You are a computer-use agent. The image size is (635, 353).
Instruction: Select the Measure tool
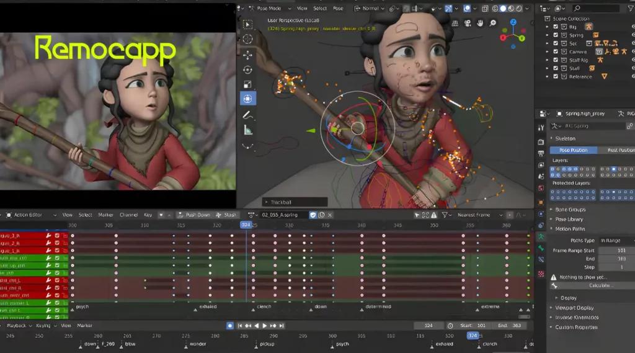tap(248, 130)
